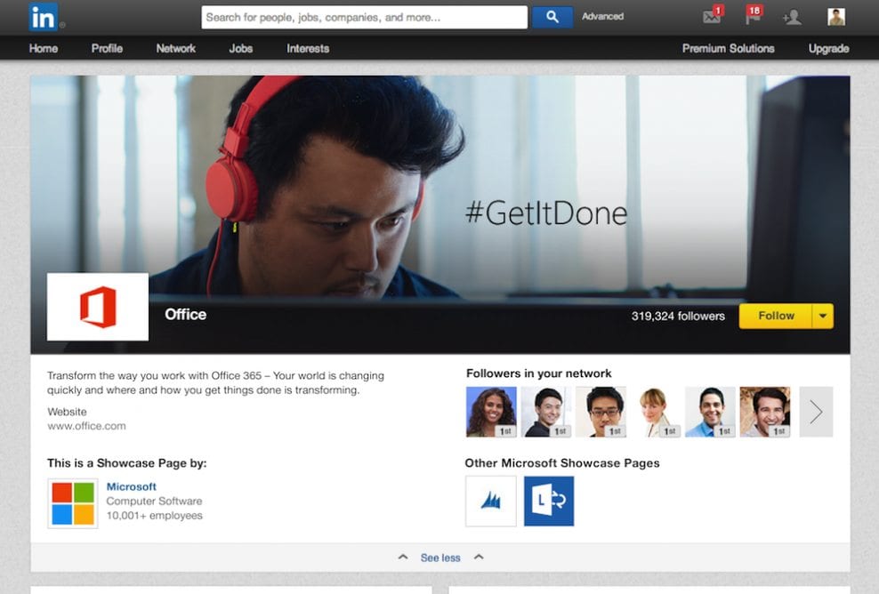Open the blonde woman follower photo
Image resolution: width=879 pixels, height=594 pixels.
point(656,412)
